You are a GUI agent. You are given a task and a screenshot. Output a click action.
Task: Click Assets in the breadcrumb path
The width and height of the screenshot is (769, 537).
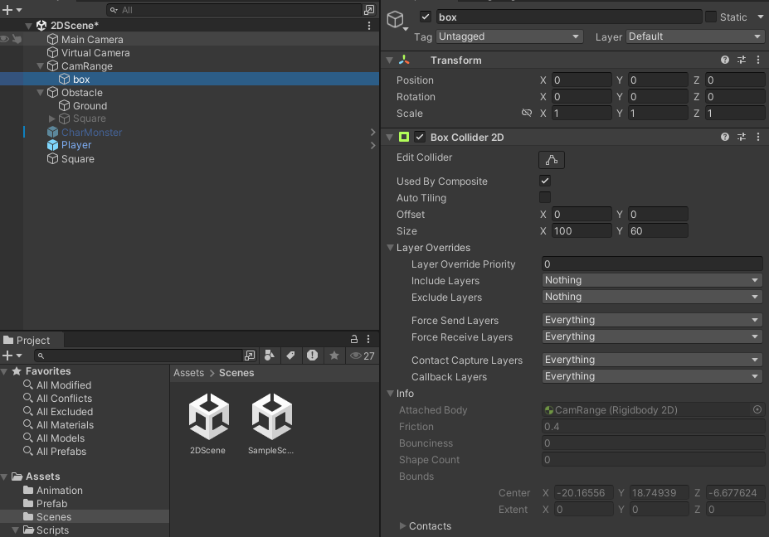[x=188, y=373]
